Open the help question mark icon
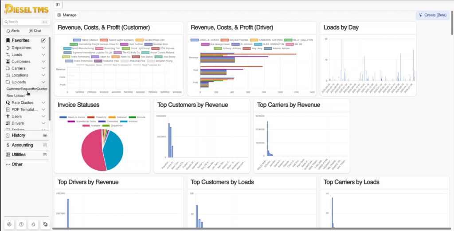Viewport: 454px width, 231px height. [x=21, y=224]
